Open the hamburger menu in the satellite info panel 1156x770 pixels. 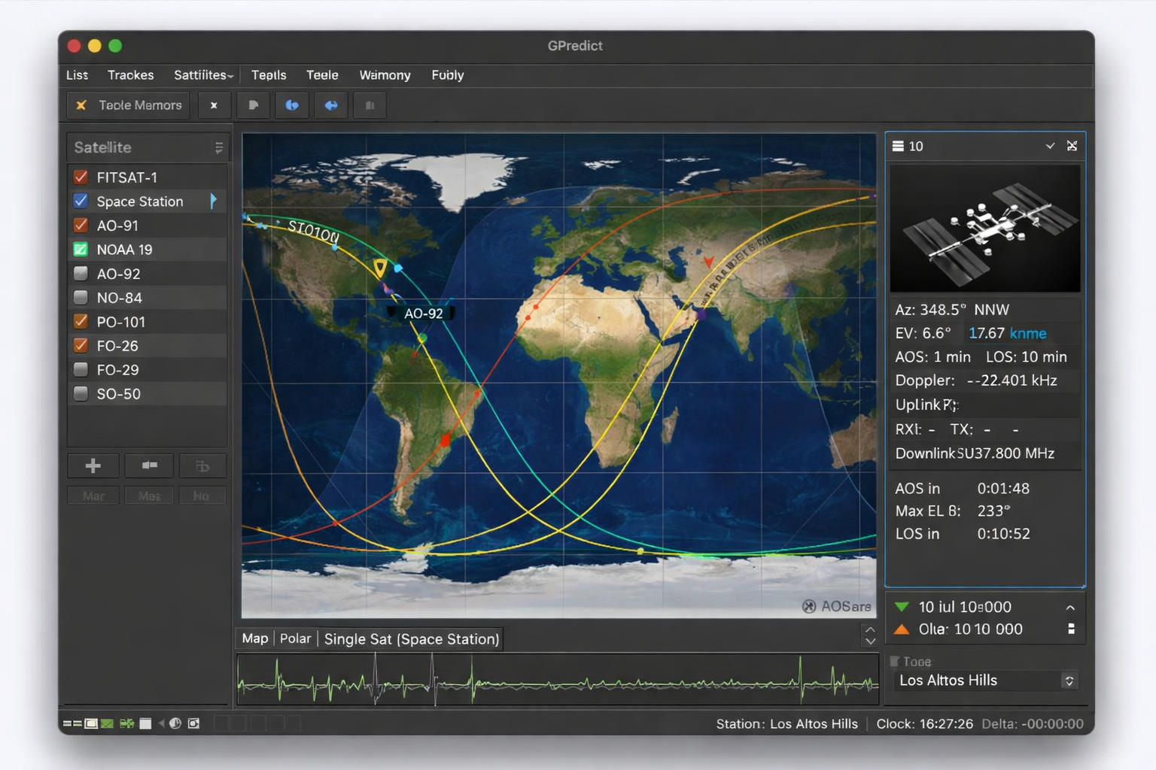(899, 146)
